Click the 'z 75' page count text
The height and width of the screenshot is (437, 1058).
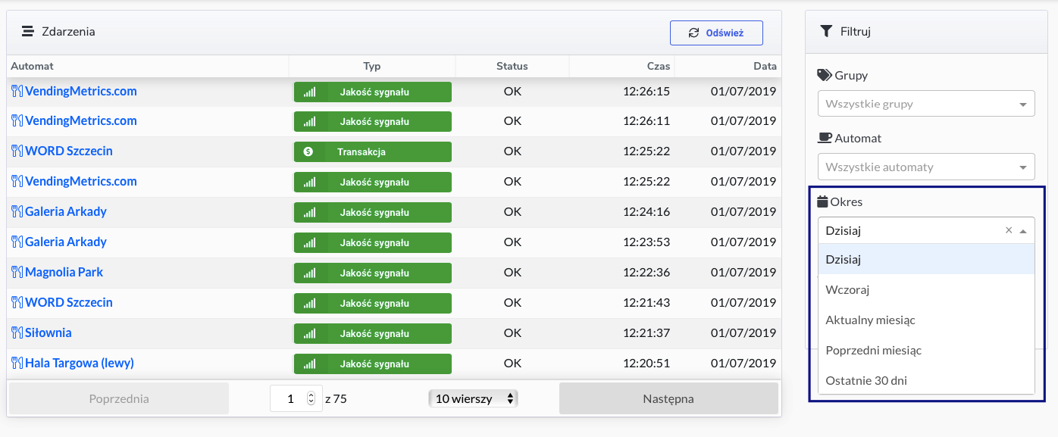point(336,398)
